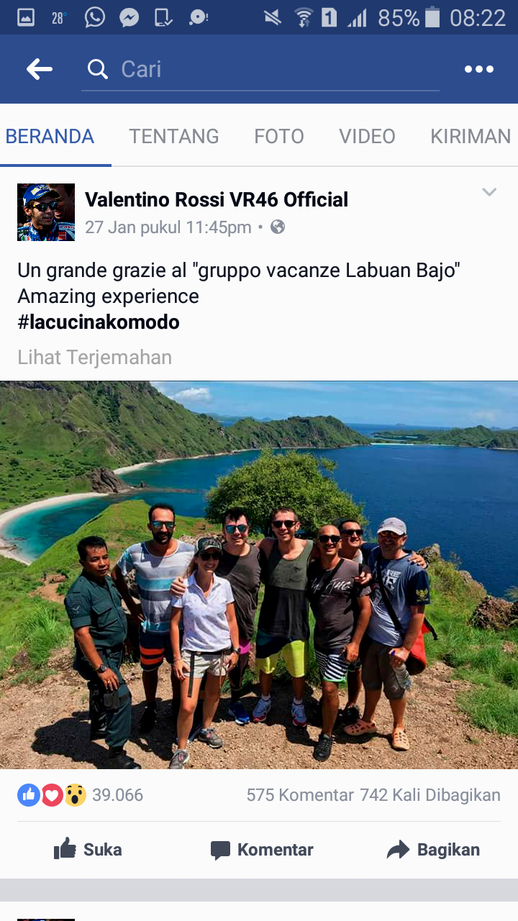Tap the Komentar button
The height and width of the screenshot is (921, 518).
click(x=262, y=850)
